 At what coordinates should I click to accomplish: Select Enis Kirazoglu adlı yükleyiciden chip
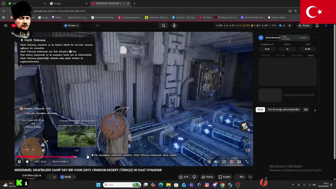coord(284,109)
